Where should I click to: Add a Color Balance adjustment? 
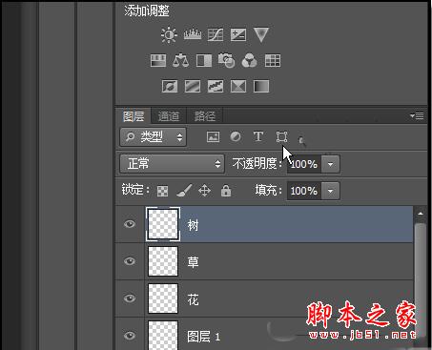[180, 60]
